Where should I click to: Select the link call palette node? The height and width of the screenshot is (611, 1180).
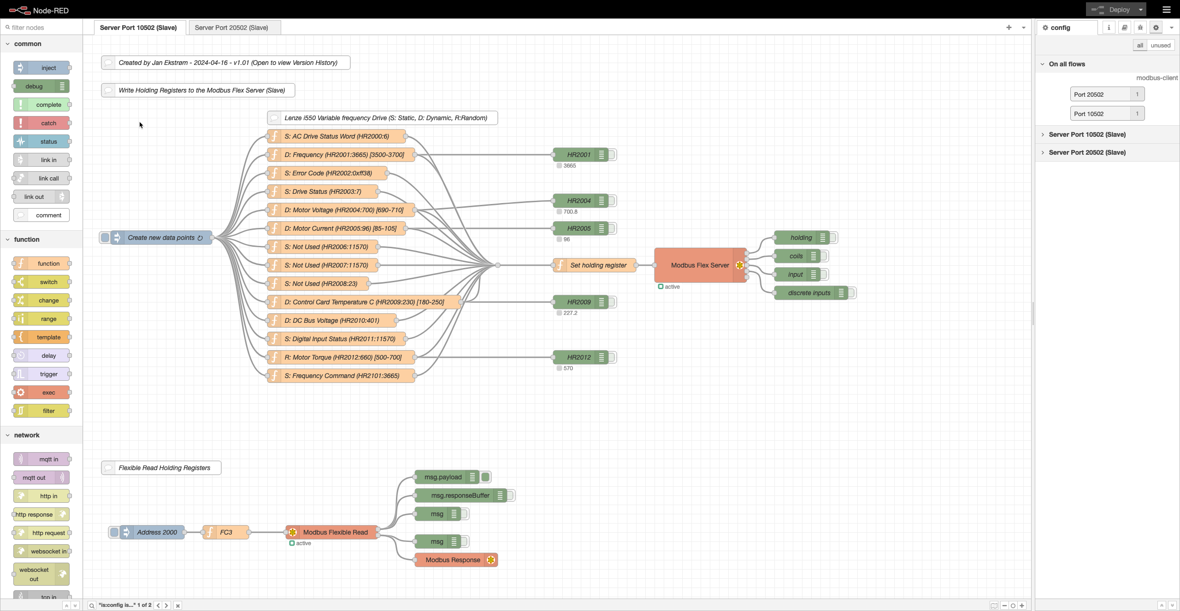[x=41, y=178]
